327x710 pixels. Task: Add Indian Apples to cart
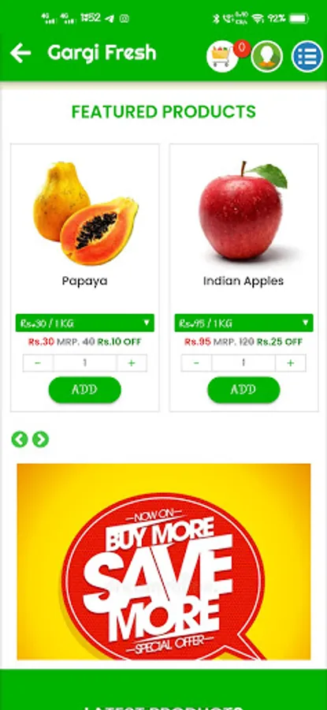[243, 390]
